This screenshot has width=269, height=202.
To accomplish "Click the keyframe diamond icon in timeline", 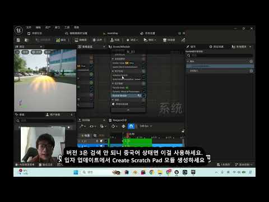I will pyautogui.click(x=113, y=126).
